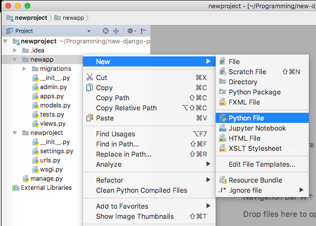Click the Collapse All icon in Project panel
The image size is (316, 226).
coord(116,31)
